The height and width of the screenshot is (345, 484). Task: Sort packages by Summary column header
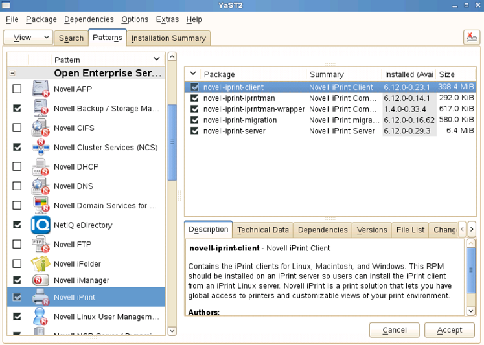pyautogui.click(x=344, y=74)
